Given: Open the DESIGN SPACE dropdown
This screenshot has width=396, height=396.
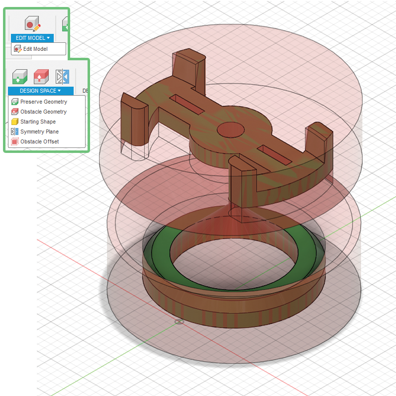Looking at the screenshot, I should click(41, 91).
